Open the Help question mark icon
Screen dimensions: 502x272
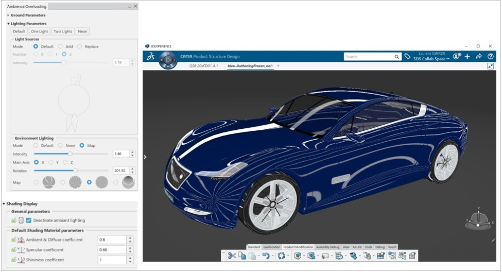pos(491,57)
